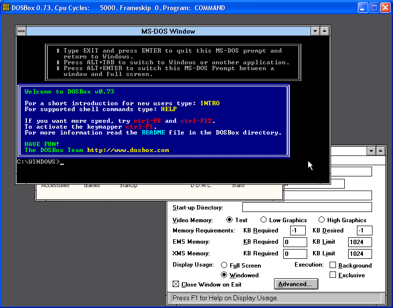Open the D.D.M.C. program group
This screenshot has width=393, height=308.
(201, 186)
